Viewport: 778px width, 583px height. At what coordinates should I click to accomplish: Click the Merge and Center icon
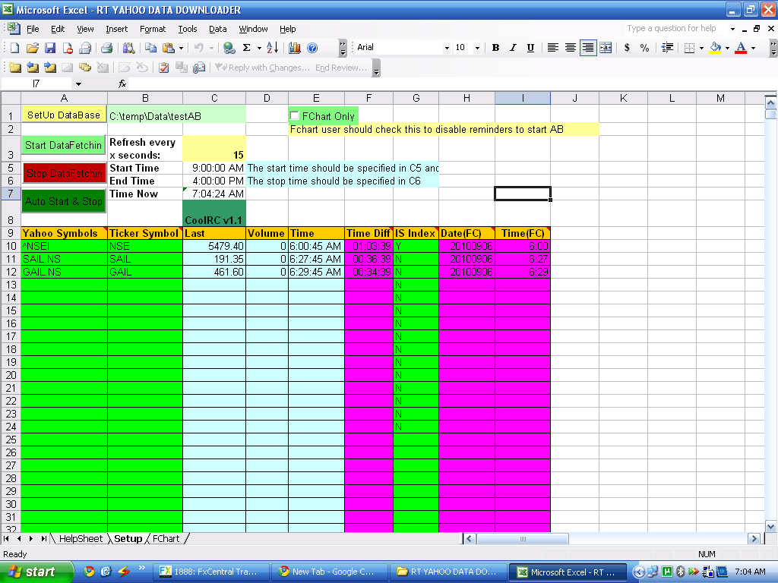[x=606, y=48]
